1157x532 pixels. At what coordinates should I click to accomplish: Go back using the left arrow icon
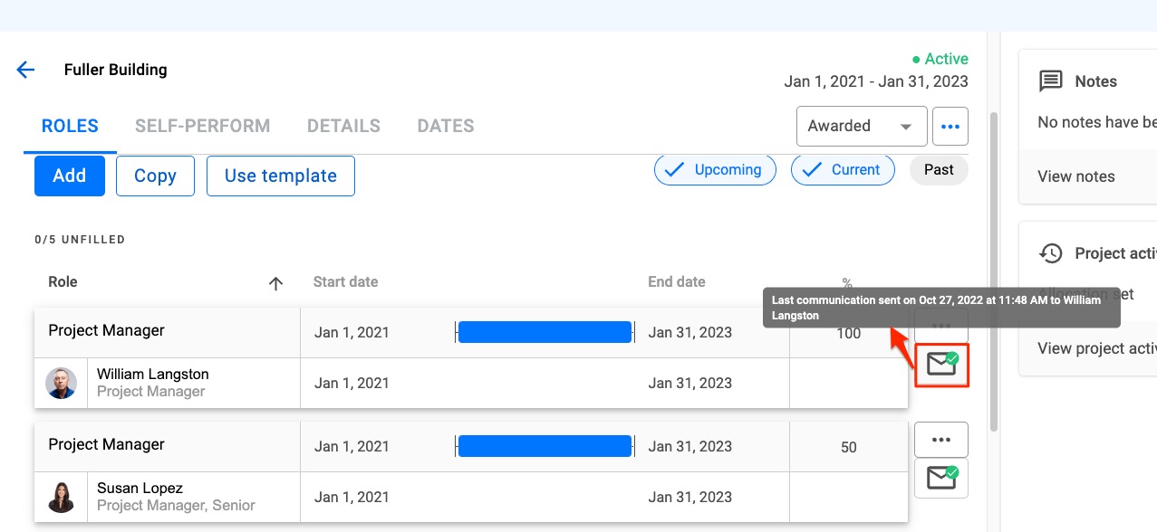click(25, 70)
